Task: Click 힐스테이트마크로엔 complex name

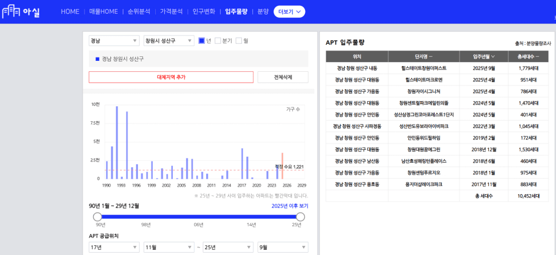Action: point(424,80)
